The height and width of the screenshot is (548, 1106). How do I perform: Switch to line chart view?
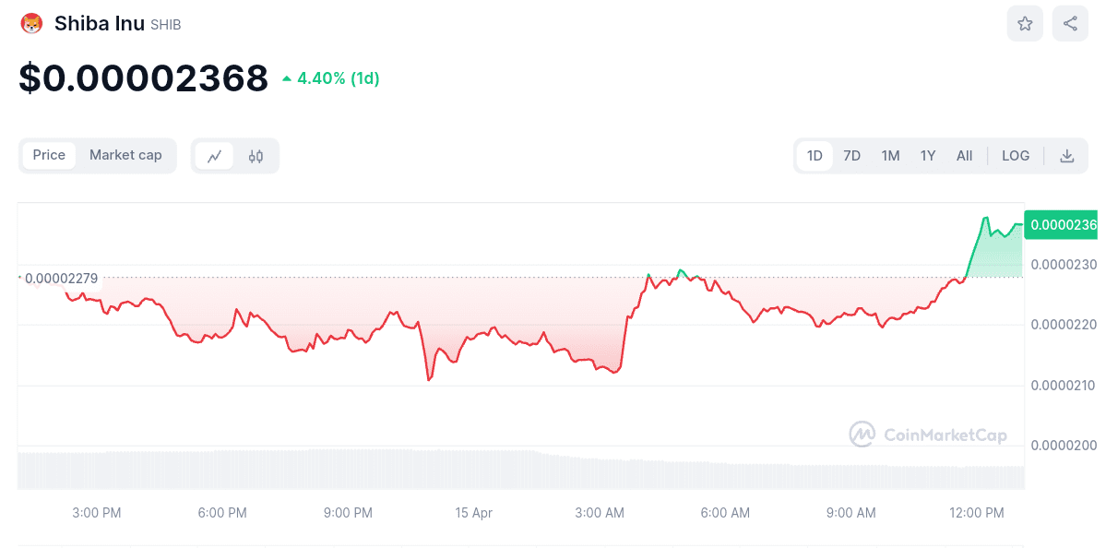(x=215, y=156)
